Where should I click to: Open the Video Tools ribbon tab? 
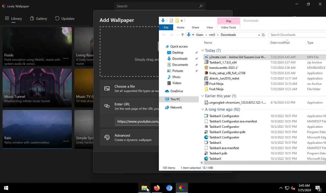[228, 27]
